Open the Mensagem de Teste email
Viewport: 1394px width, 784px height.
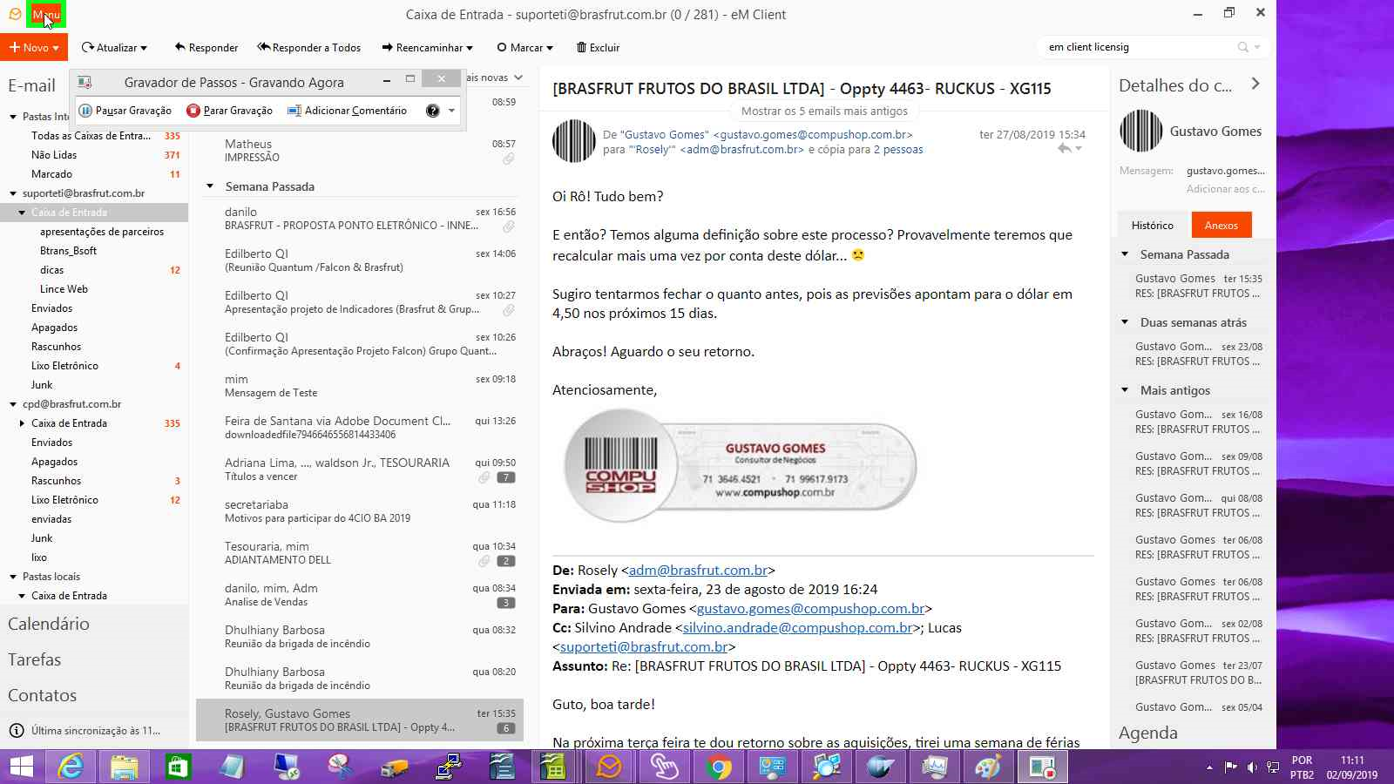(360, 386)
